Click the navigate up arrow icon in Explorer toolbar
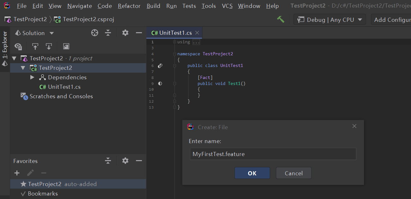This screenshot has width=411, height=199. (35, 47)
